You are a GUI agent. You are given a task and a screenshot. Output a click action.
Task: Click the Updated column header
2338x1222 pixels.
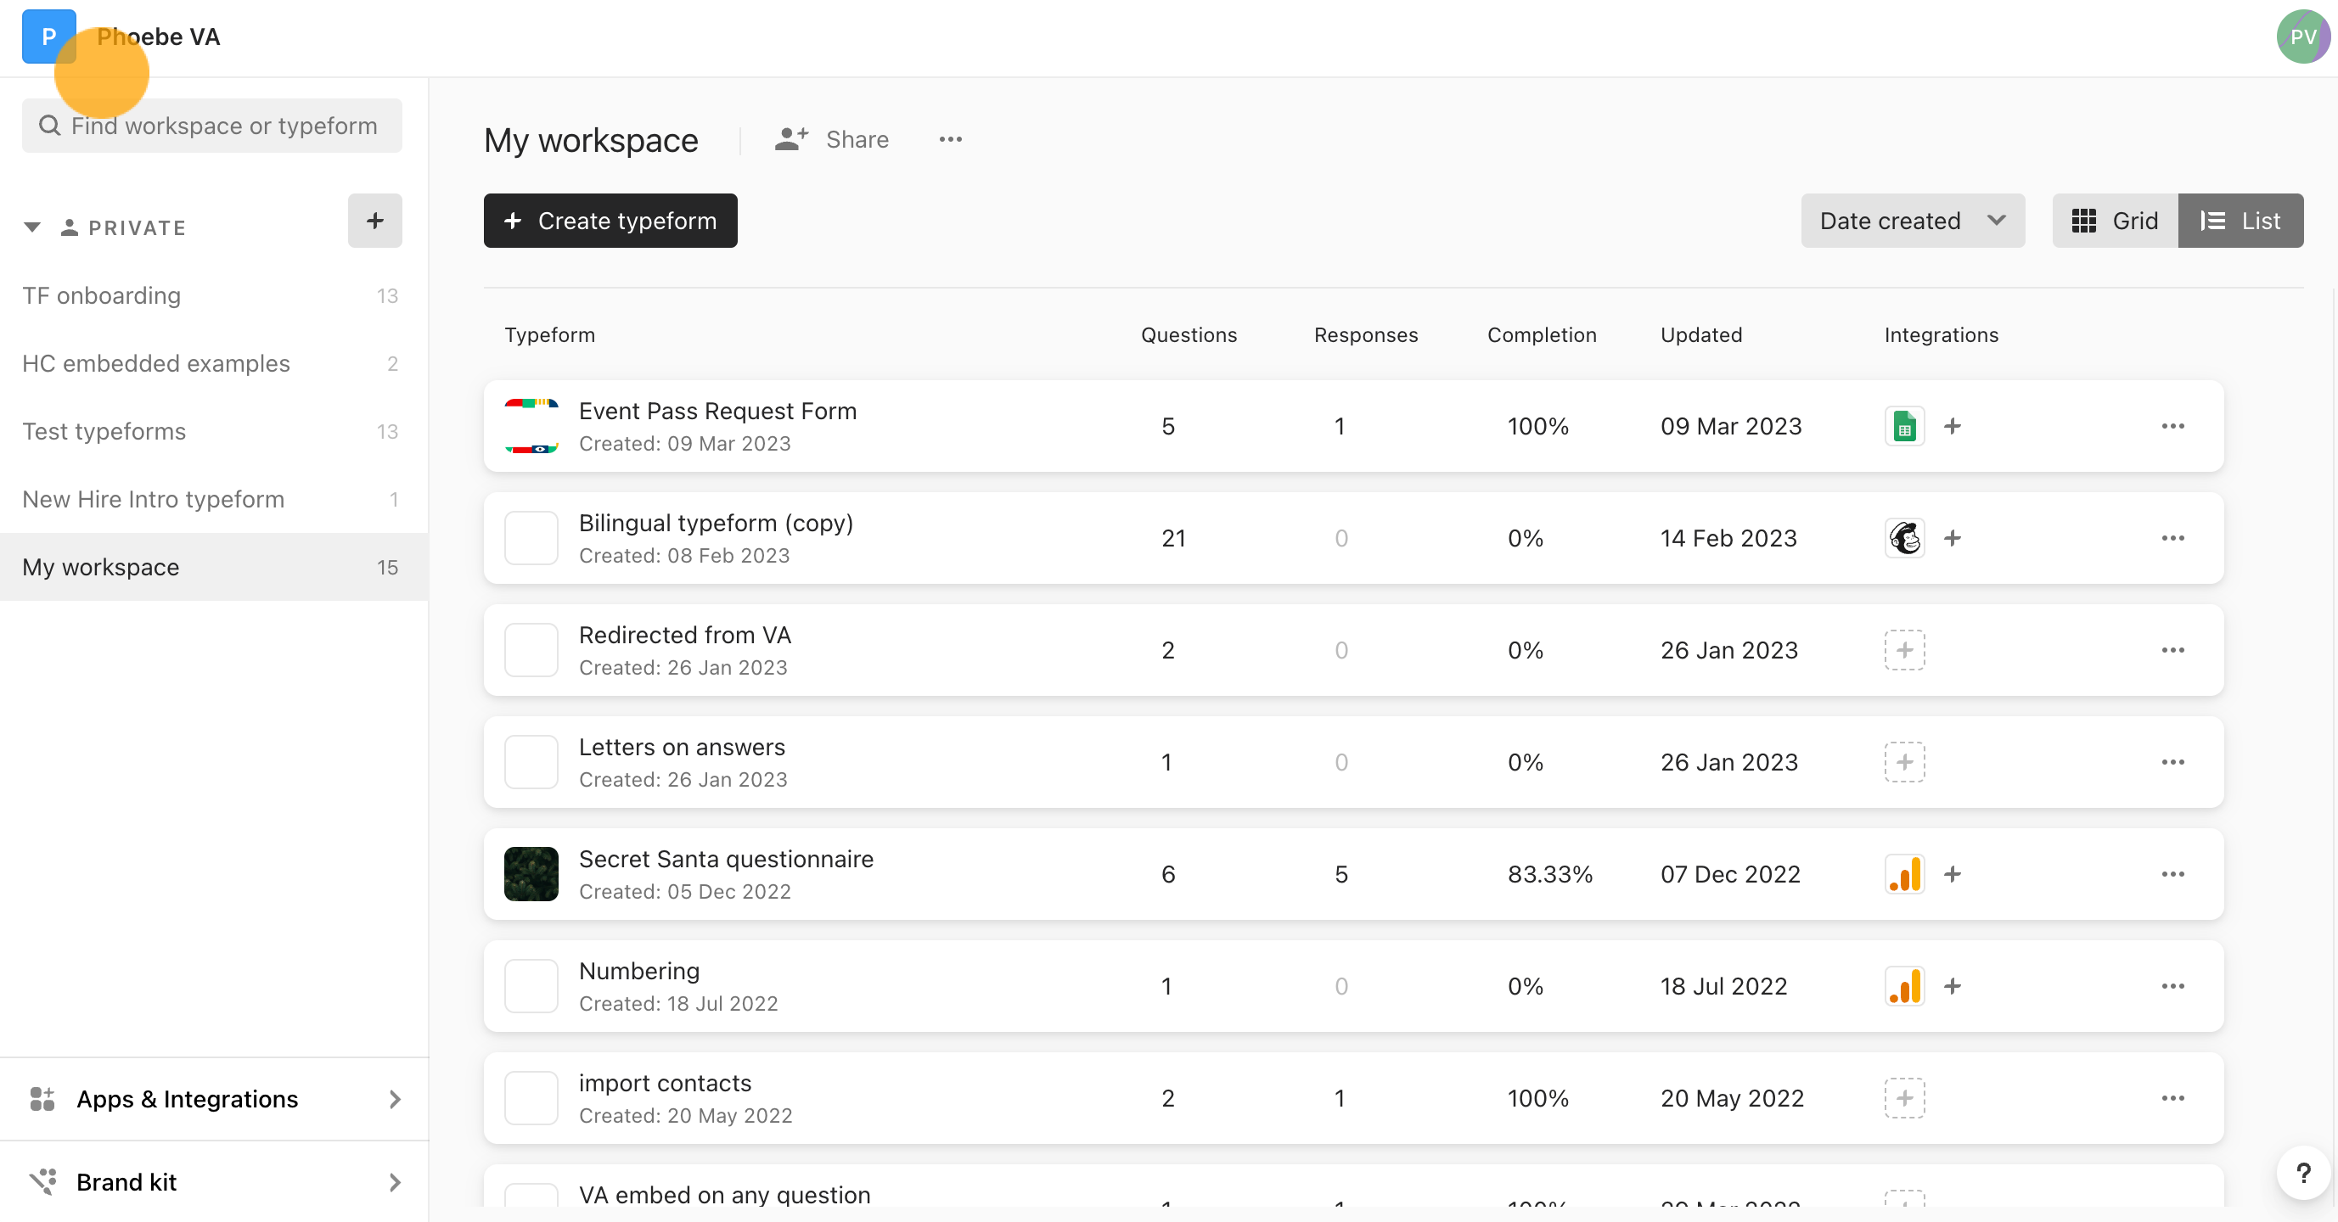[1700, 334]
